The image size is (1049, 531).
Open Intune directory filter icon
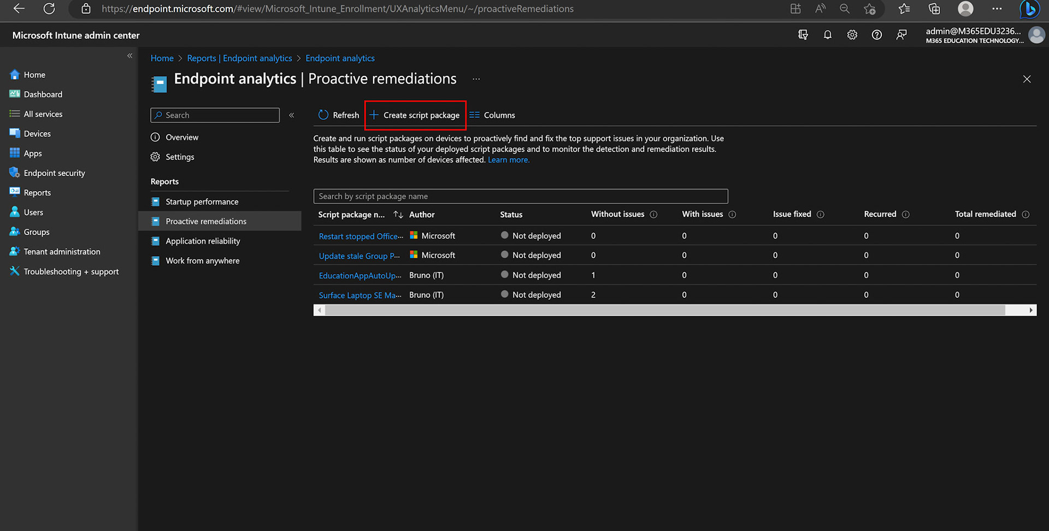803,35
